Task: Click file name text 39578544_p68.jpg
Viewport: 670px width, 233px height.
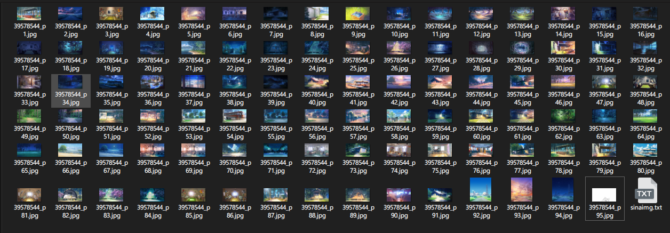Action: pos(153,166)
